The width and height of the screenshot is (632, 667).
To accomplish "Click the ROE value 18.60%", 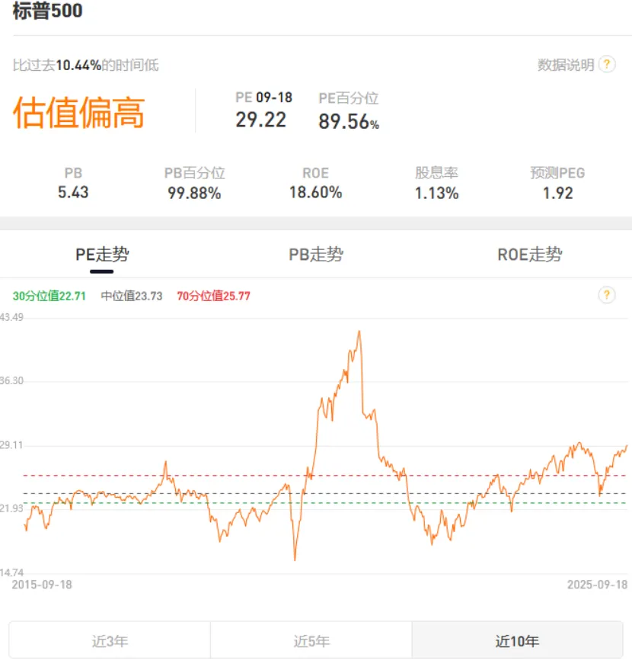I will [x=315, y=193].
